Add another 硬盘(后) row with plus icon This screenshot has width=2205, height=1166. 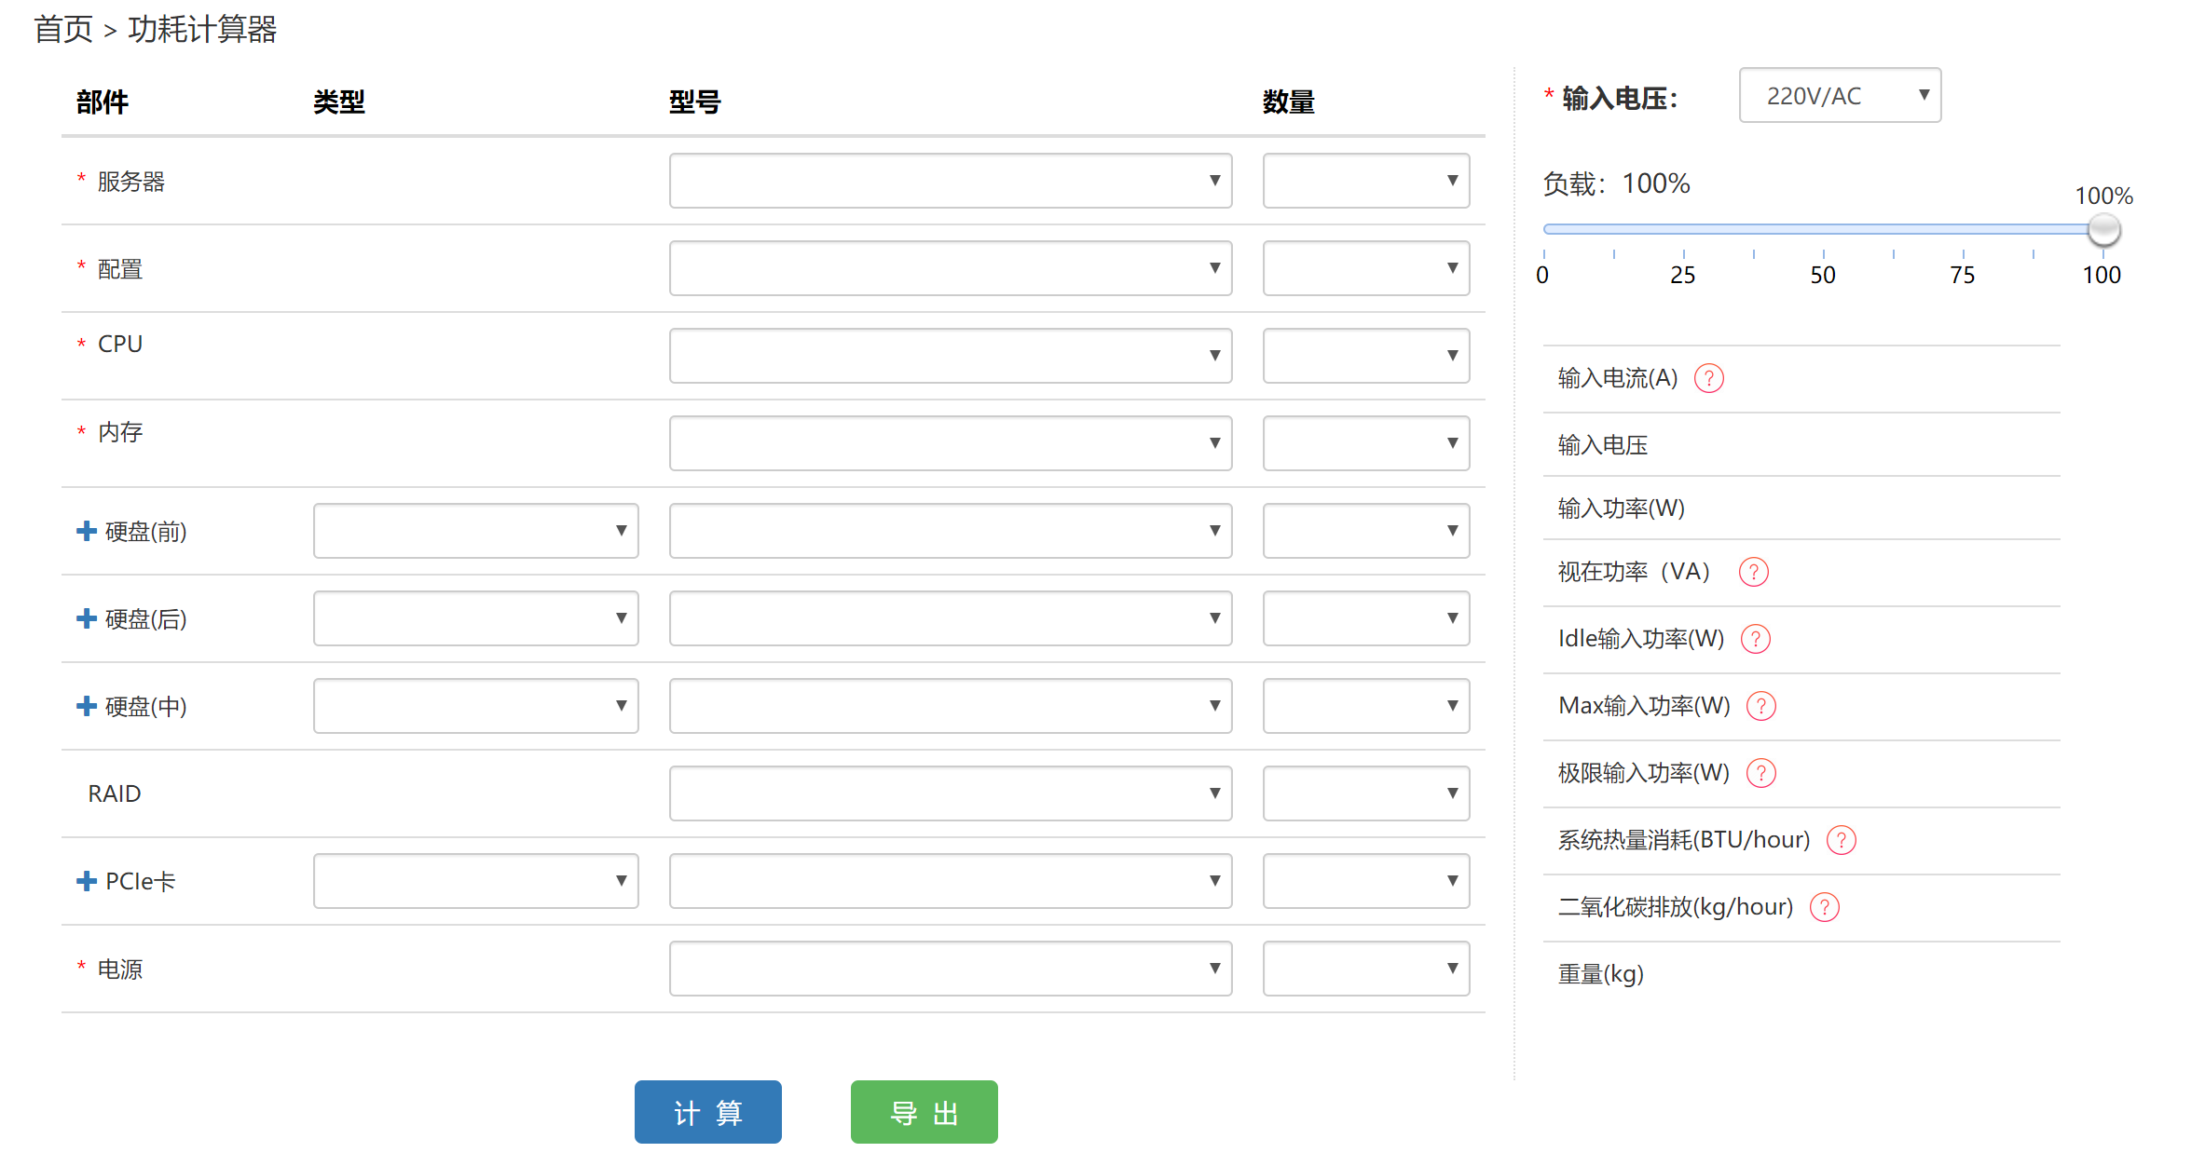click(87, 618)
